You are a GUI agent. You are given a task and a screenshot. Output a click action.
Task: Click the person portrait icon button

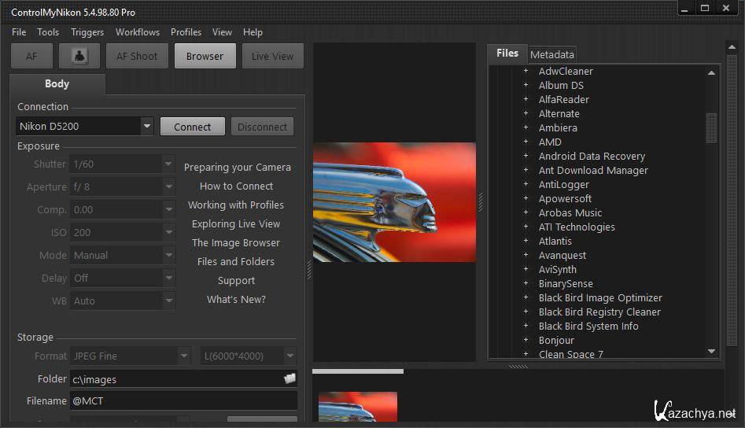[x=79, y=56]
